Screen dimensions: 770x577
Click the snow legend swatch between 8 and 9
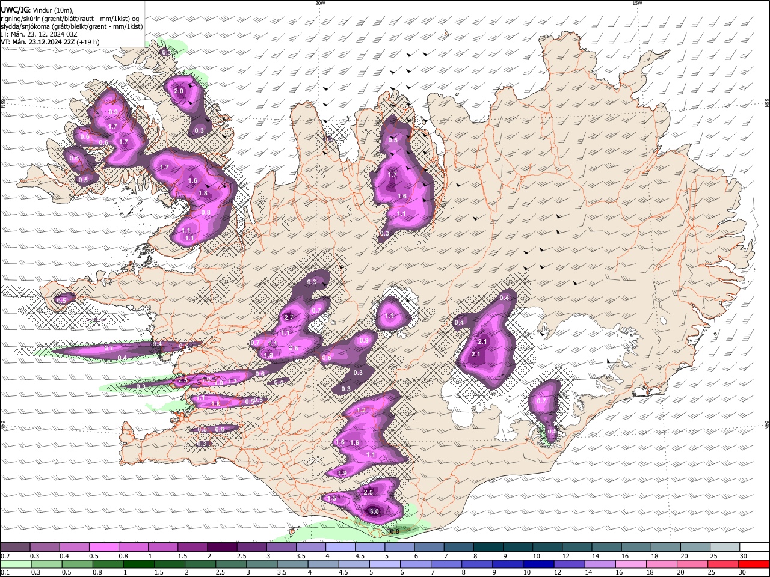tap(488, 548)
